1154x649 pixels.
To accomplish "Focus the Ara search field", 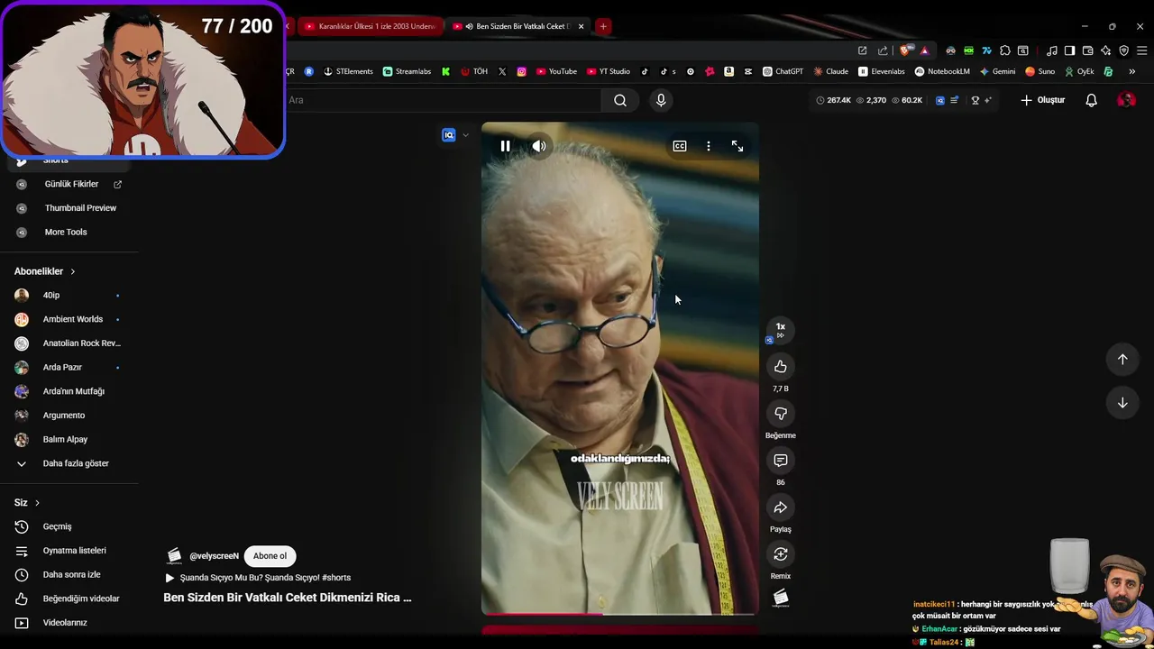I will tap(442, 100).
